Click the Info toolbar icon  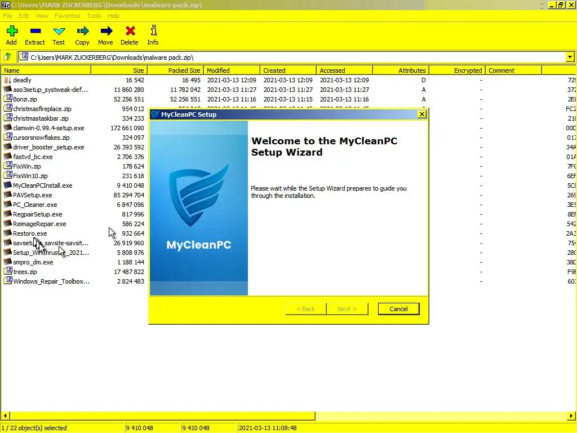[x=153, y=30]
